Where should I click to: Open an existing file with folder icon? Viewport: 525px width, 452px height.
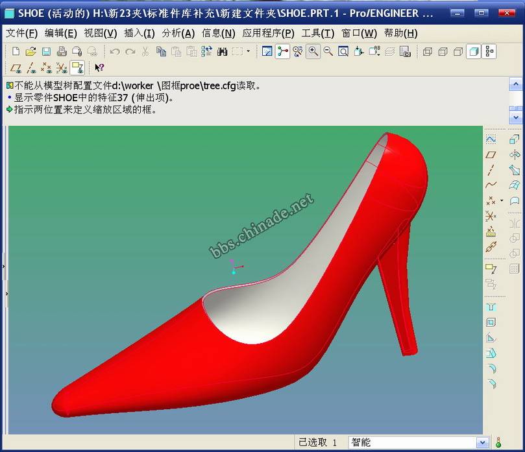pos(31,51)
